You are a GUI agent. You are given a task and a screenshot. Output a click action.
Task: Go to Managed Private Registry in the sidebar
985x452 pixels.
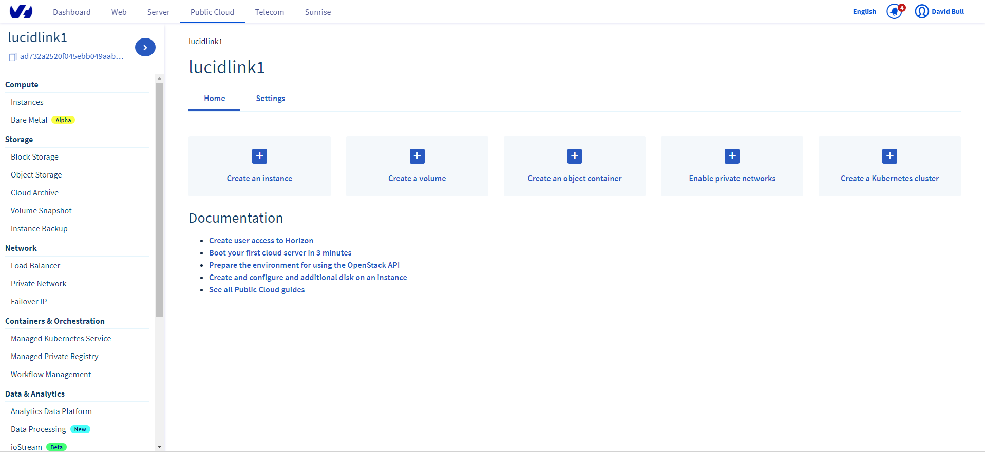[54, 357]
